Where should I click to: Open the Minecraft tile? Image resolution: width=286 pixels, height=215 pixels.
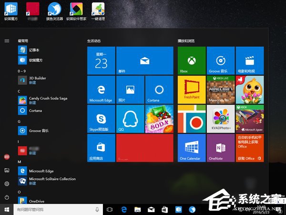[221, 89]
